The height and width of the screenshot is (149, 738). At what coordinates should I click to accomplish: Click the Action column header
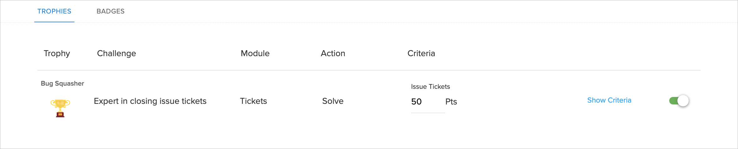click(x=333, y=53)
